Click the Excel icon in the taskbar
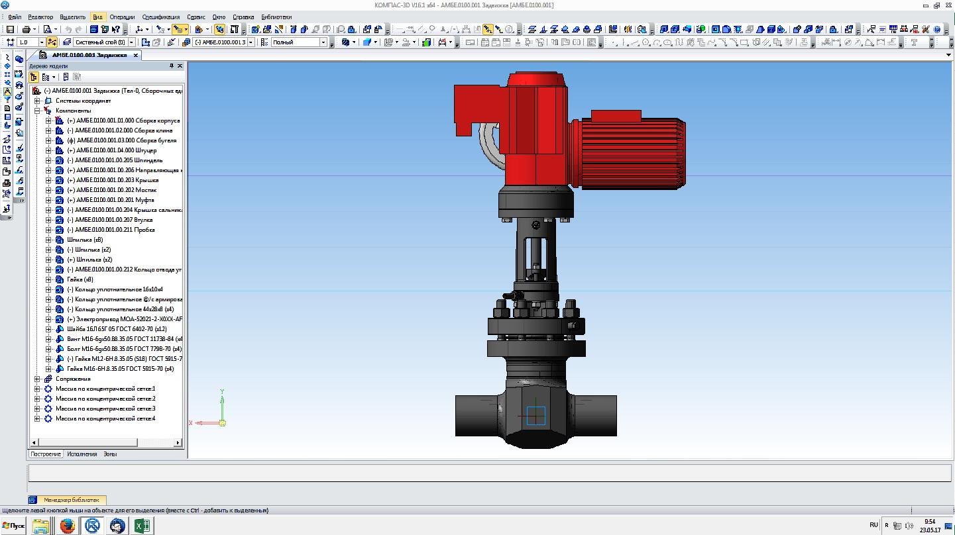This screenshot has width=955, height=535. click(x=142, y=526)
